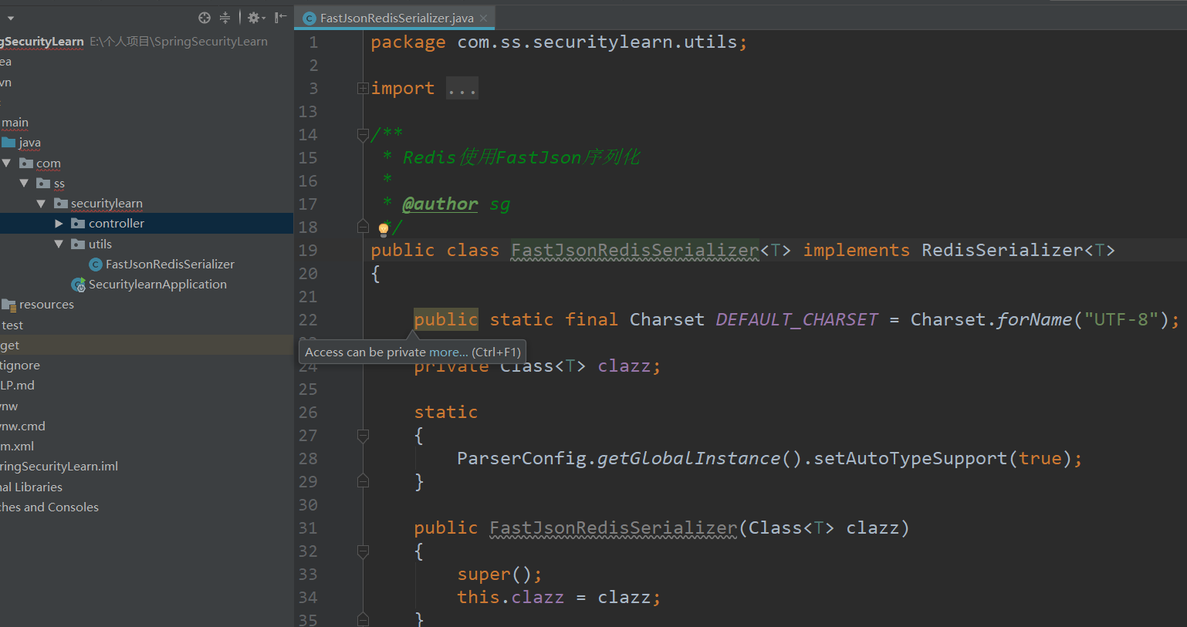
Task: Click the Collapse All icon in Project panel
Action: [225, 18]
